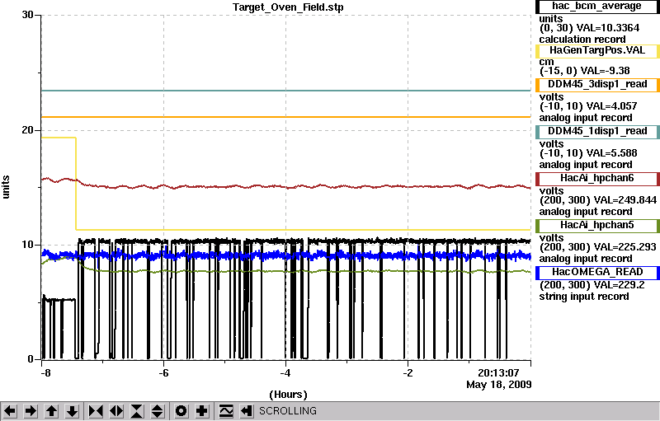Screen dimensions: 660x421
Task: Click the plus icon in the toolbar
Action: pyautogui.click(x=202, y=411)
